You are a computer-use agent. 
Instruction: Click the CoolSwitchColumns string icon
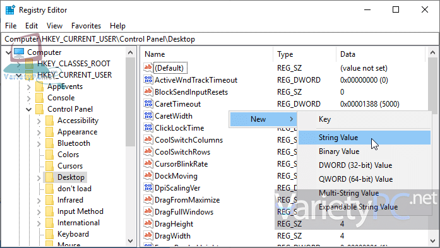click(x=148, y=139)
